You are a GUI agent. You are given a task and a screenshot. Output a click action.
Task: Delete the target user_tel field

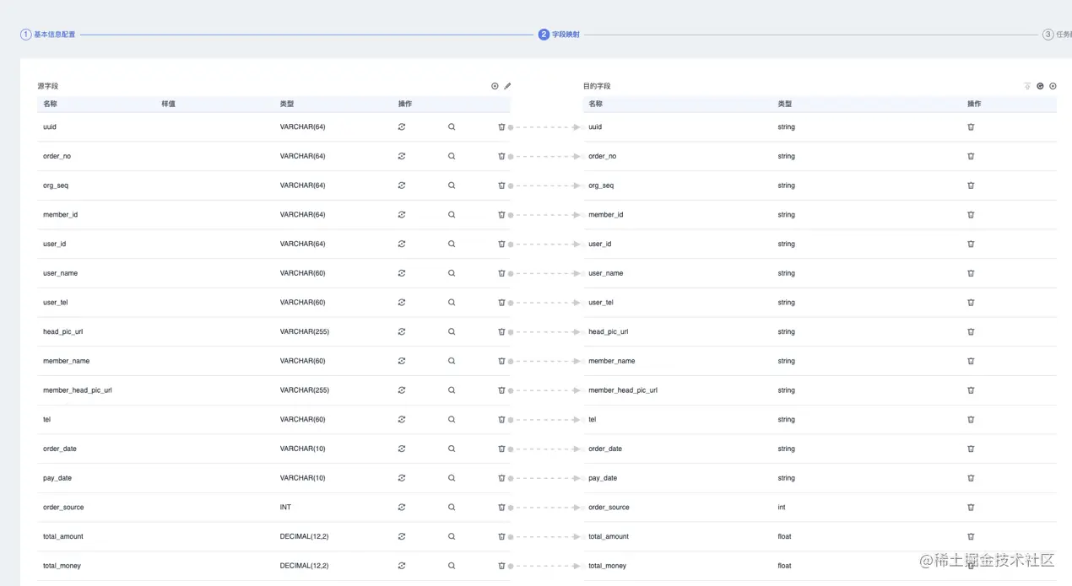(971, 302)
